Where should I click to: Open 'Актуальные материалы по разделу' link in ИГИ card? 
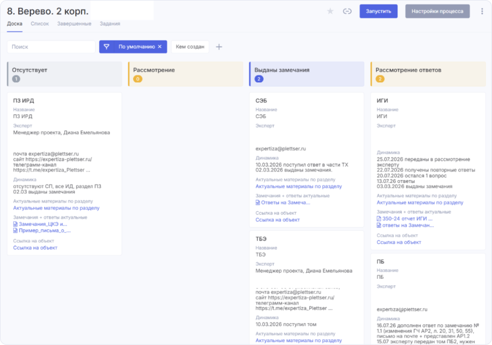click(420, 202)
